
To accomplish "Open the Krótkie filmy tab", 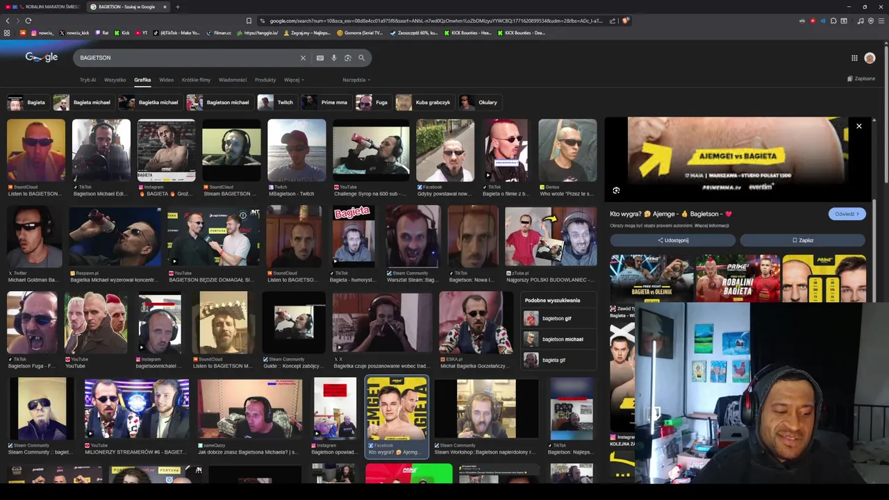I will tap(196, 80).
